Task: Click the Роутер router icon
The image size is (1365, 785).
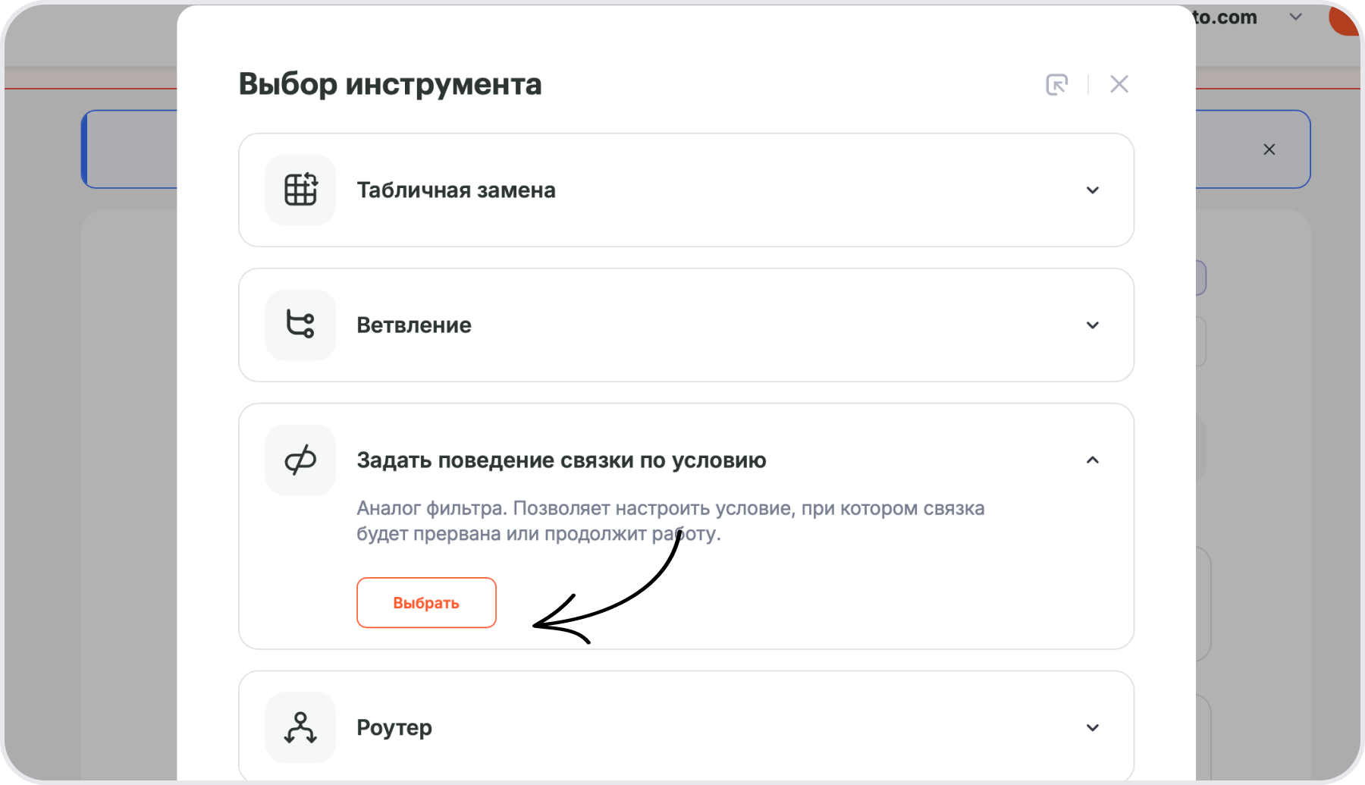Action: coord(300,727)
